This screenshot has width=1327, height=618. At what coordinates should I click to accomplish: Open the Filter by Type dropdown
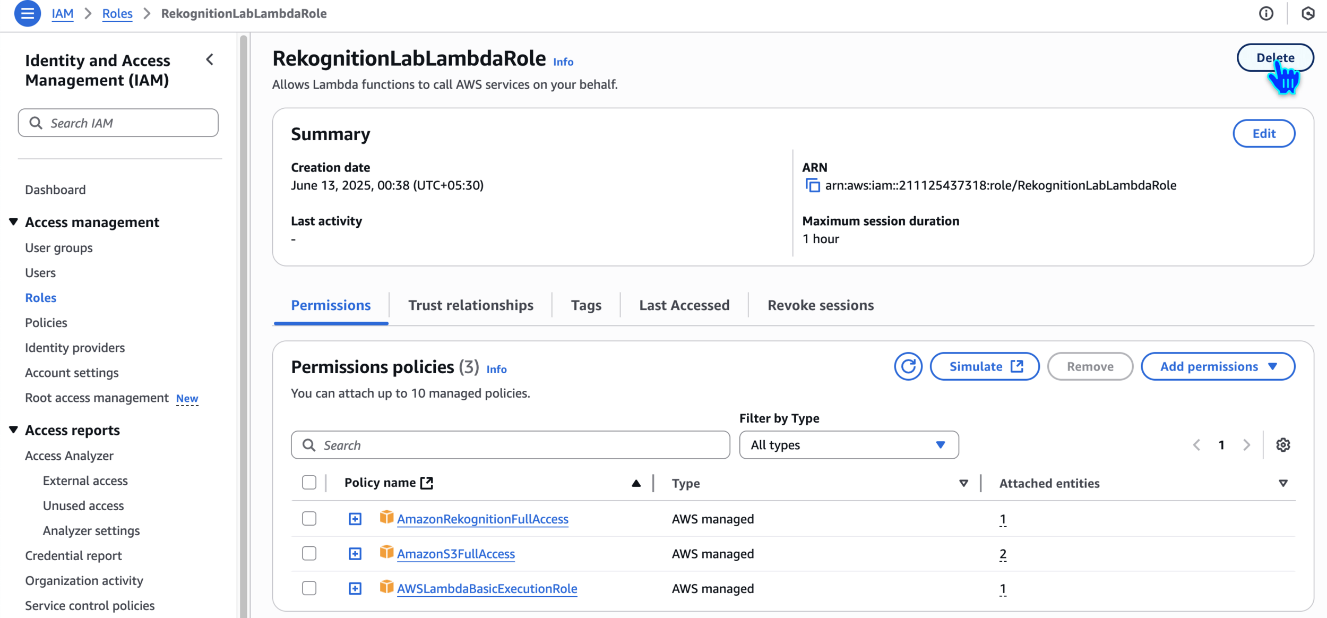click(x=848, y=445)
